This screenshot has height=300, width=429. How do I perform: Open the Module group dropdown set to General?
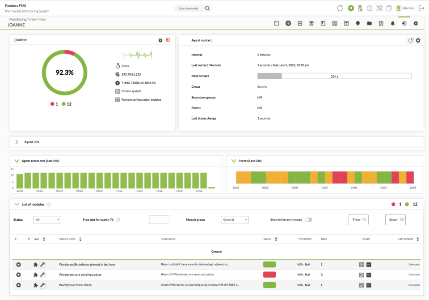coord(235,220)
